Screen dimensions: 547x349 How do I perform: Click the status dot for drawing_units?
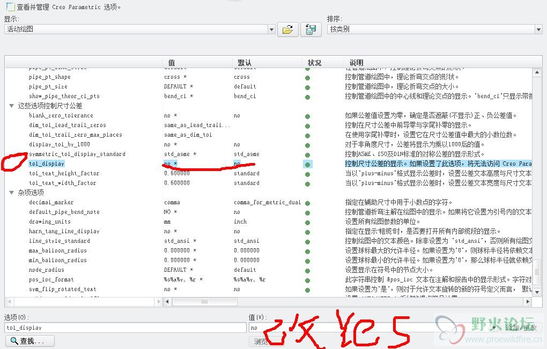click(x=307, y=222)
